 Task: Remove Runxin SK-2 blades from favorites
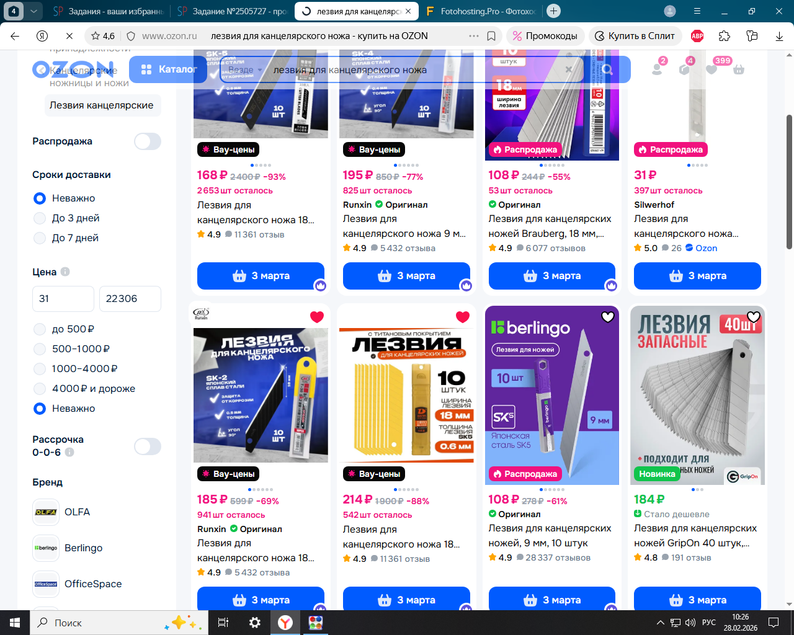[317, 317]
